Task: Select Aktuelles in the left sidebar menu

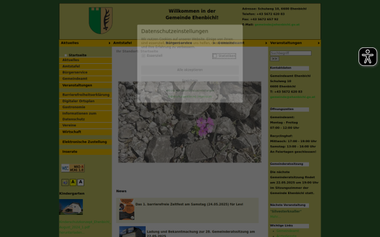Action: [x=85, y=60]
